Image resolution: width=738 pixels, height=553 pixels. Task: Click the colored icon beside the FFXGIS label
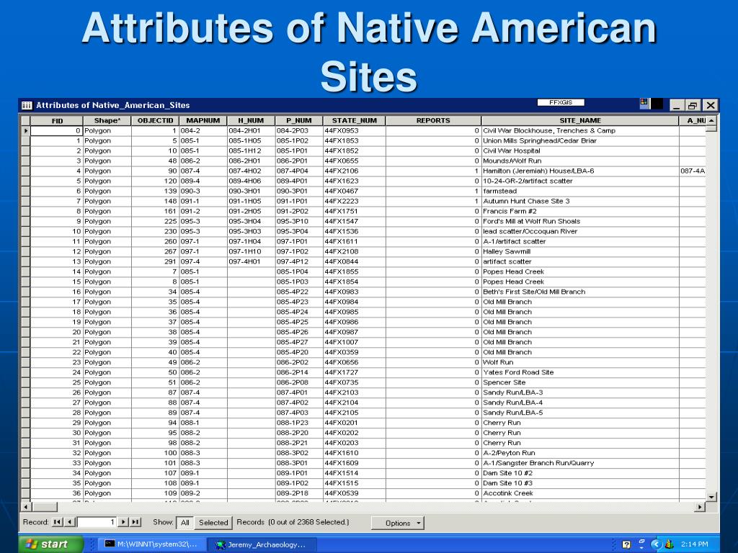coord(644,104)
